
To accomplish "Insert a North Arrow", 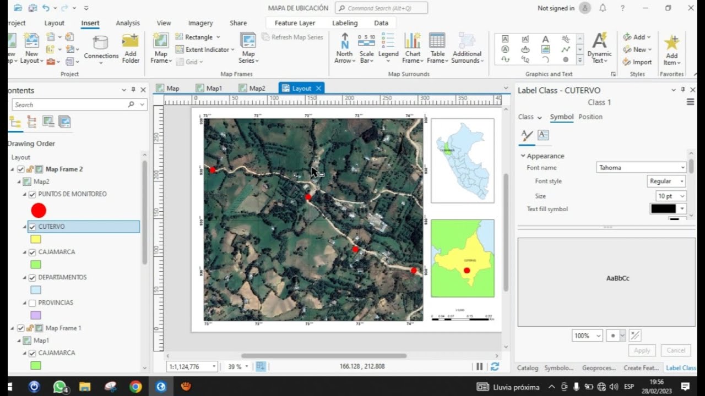I will (344, 48).
